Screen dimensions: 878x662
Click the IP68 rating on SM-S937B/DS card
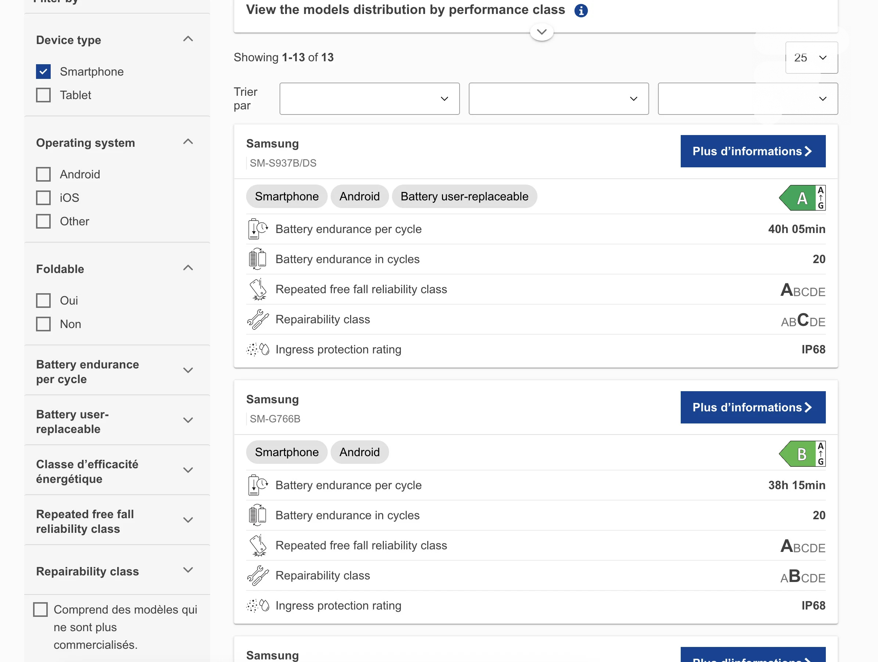(x=813, y=349)
